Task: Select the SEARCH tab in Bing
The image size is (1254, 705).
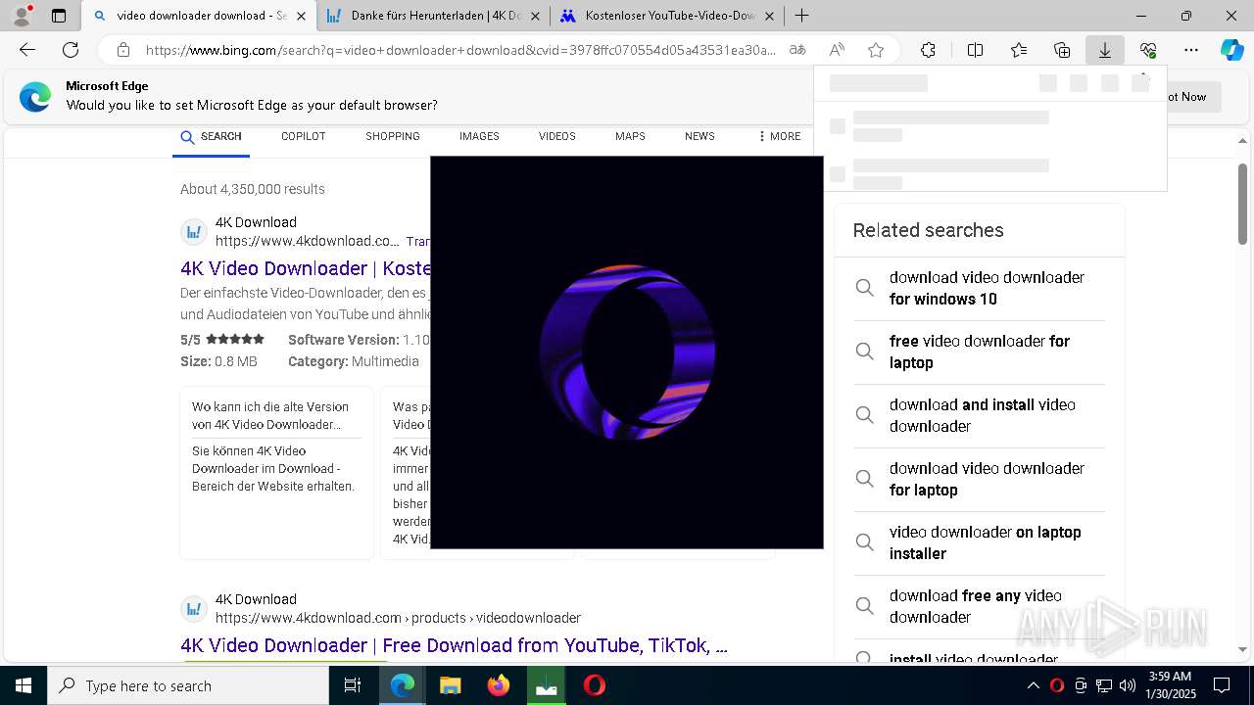Action: [x=211, y=137]
